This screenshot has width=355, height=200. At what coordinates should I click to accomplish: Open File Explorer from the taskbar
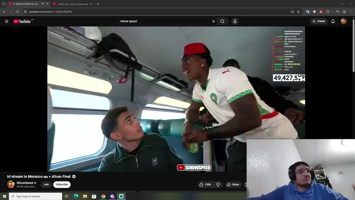(85, 196)
